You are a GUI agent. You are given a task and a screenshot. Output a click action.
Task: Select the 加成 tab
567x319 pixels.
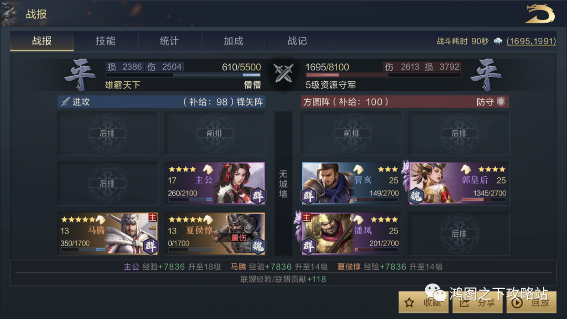pos(234,41)
